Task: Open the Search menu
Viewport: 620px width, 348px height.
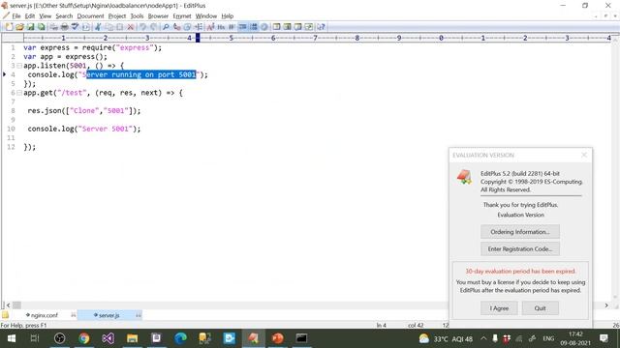Action: pyautogui.click(x=64, y=16)
